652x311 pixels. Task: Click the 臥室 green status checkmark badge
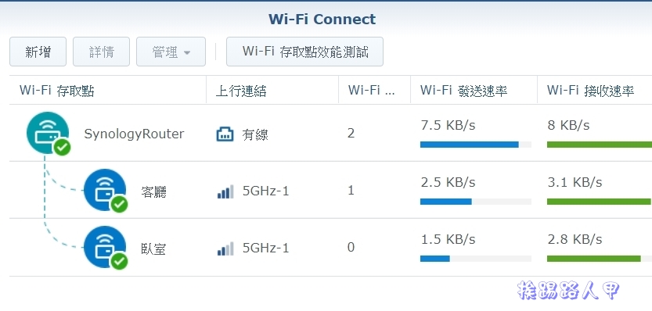(x=119, y=261)
